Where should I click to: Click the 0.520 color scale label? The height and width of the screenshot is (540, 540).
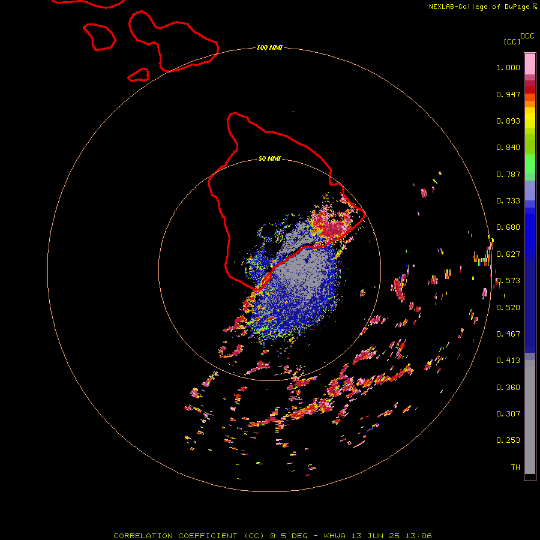point(508,308)
